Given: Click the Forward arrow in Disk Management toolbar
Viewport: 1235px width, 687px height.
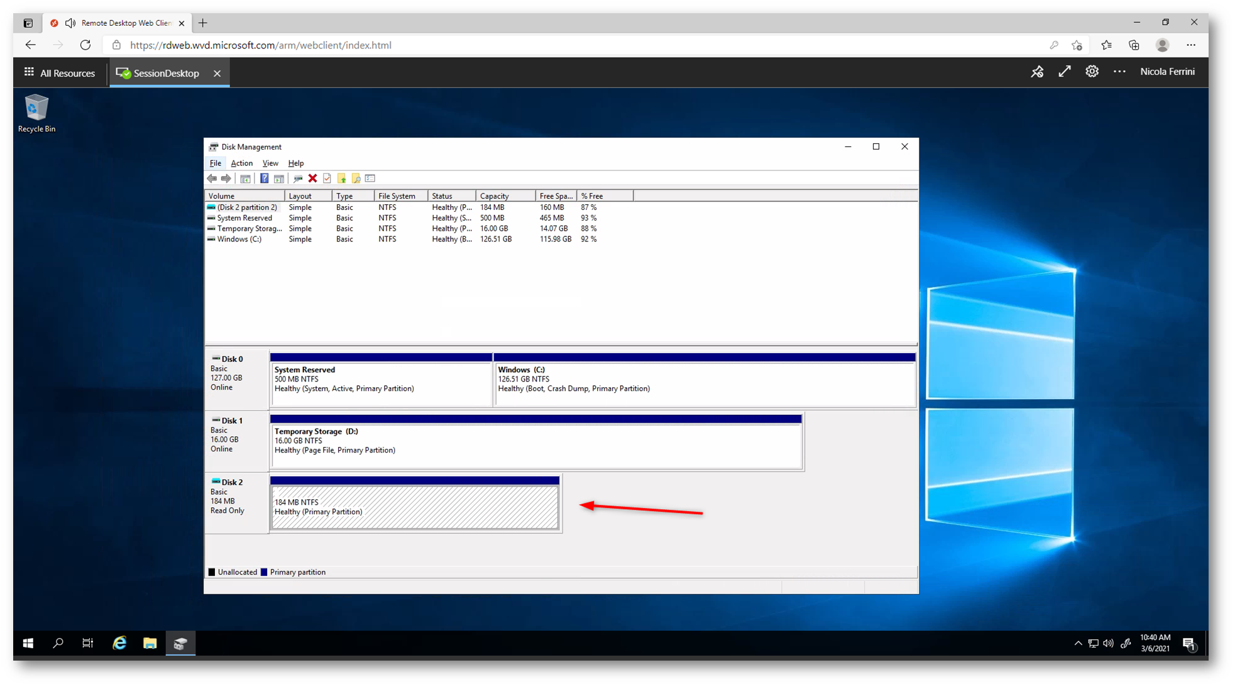Looking at the screenshot, I should coord(226,179).
